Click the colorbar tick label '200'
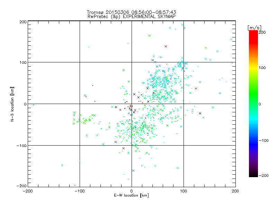277x208 pixels. [262, 32]
